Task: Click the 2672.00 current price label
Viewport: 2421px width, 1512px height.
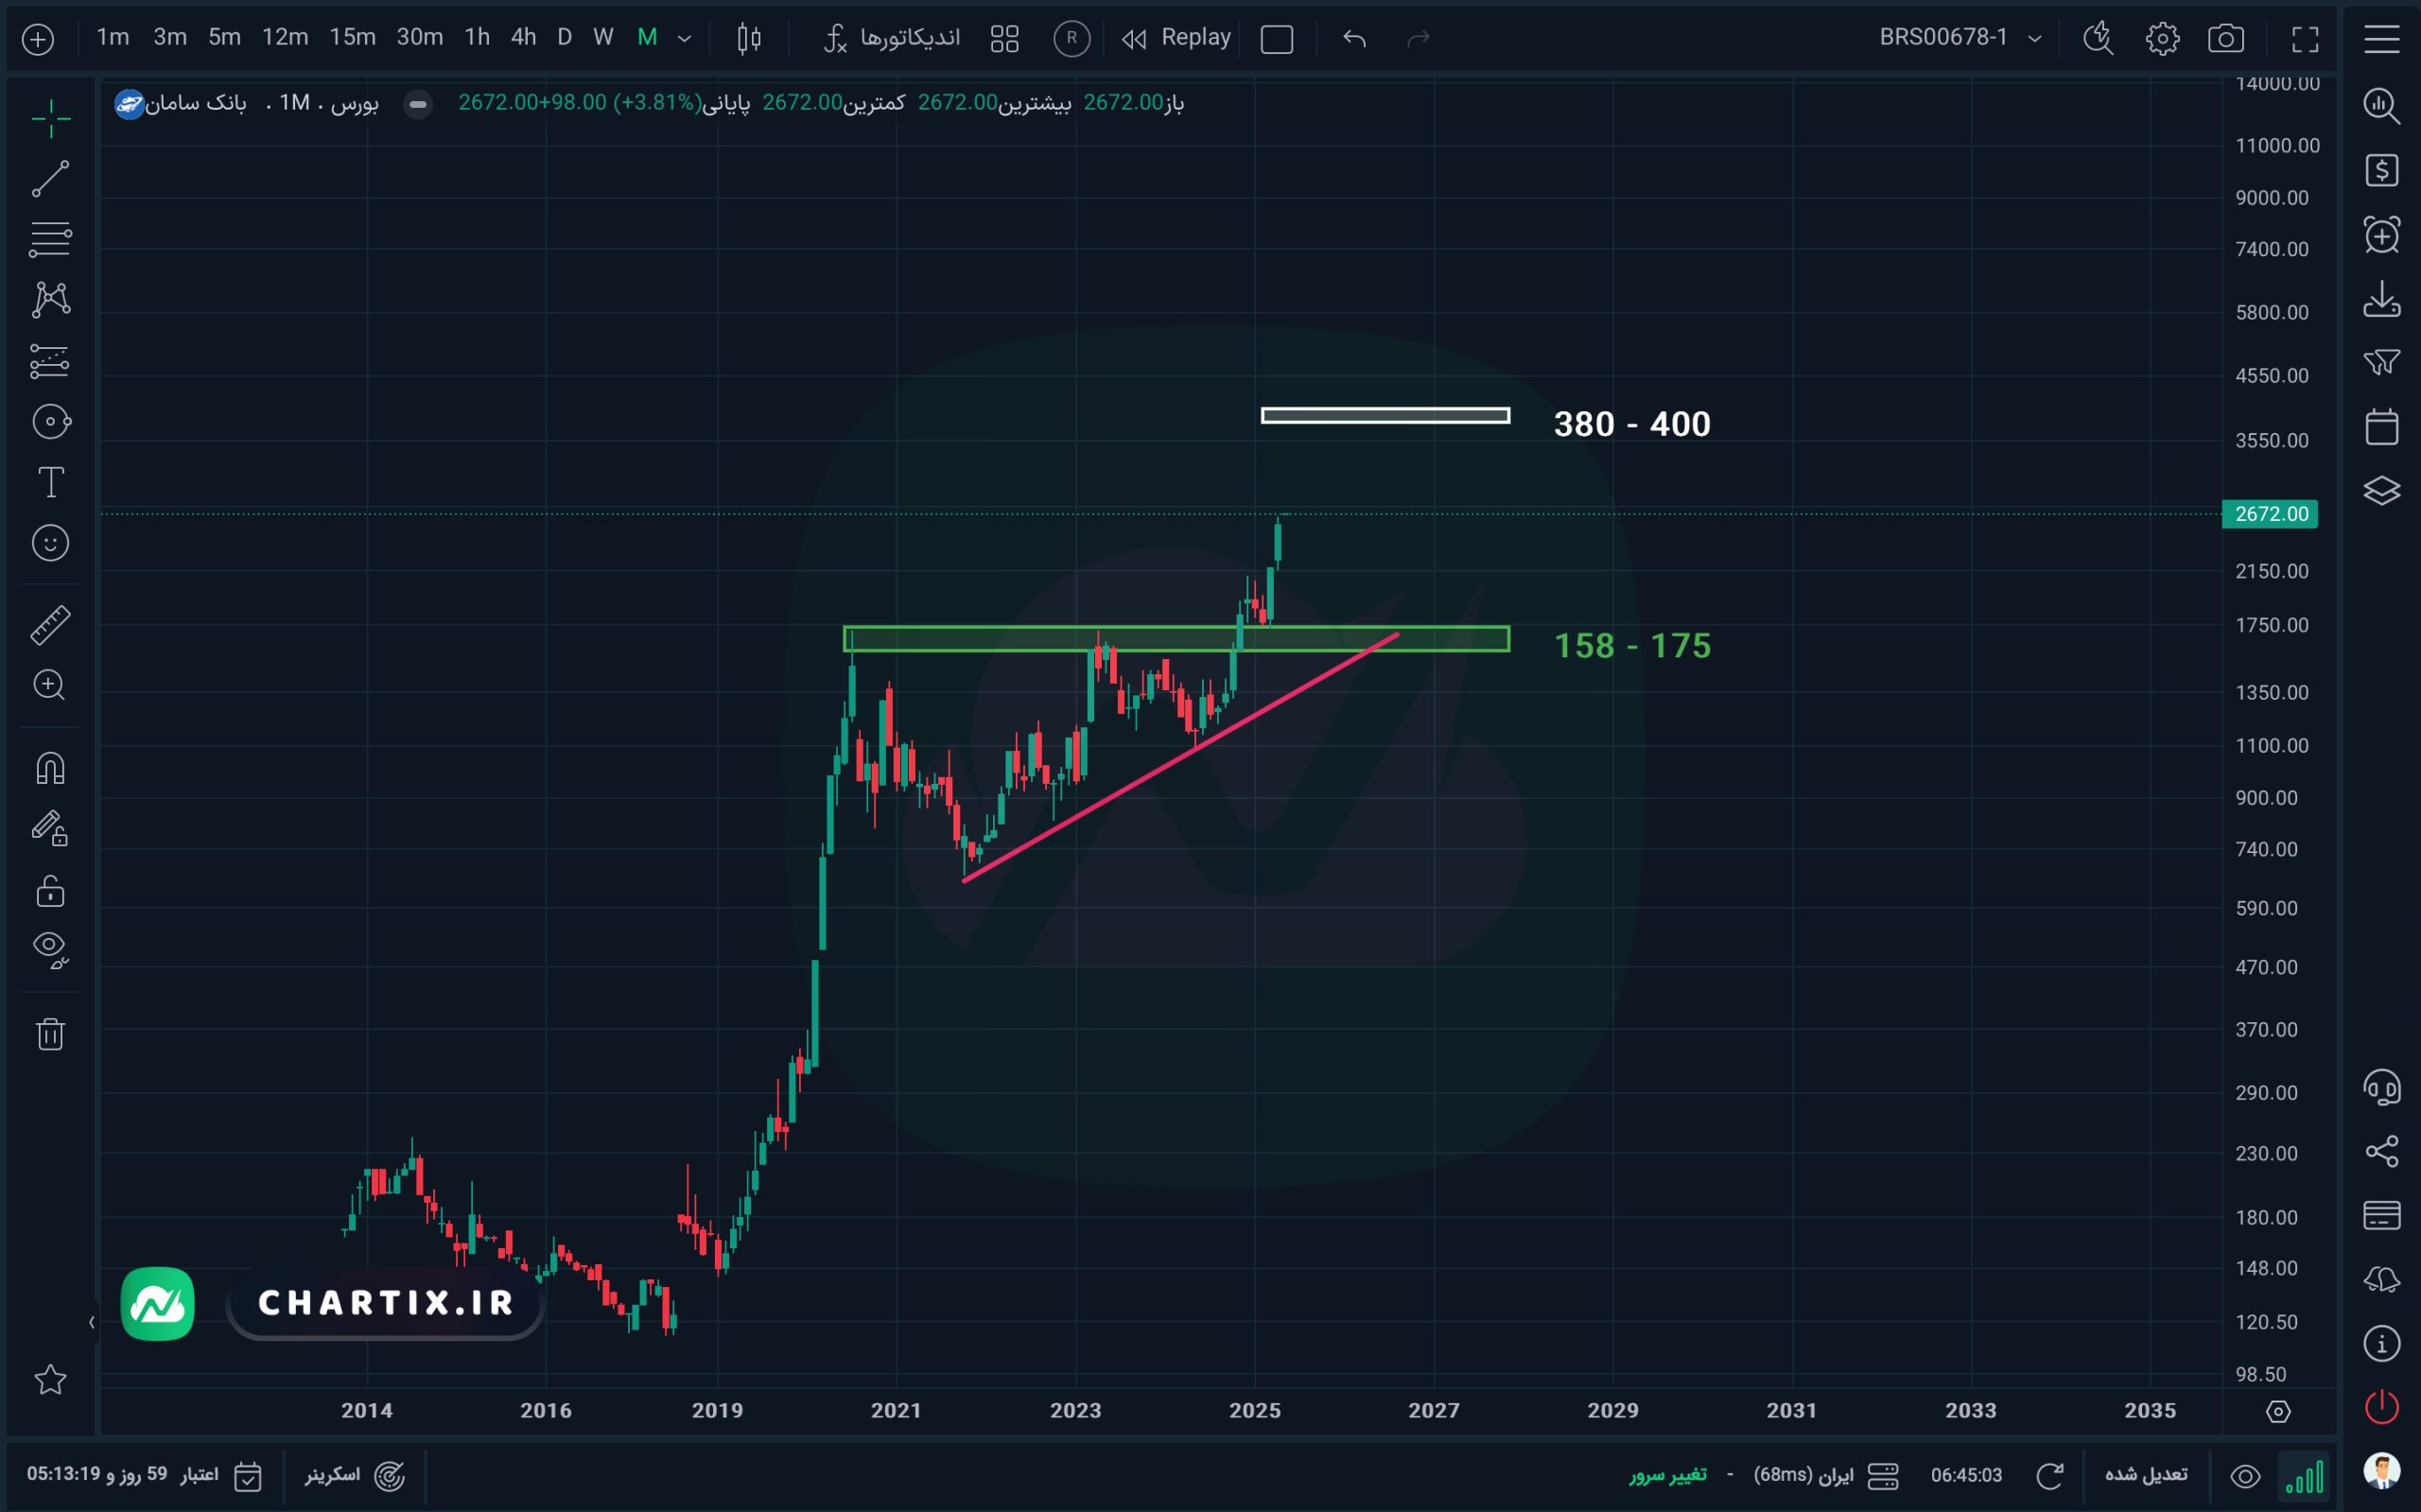Action: (x=2269, y=514)
